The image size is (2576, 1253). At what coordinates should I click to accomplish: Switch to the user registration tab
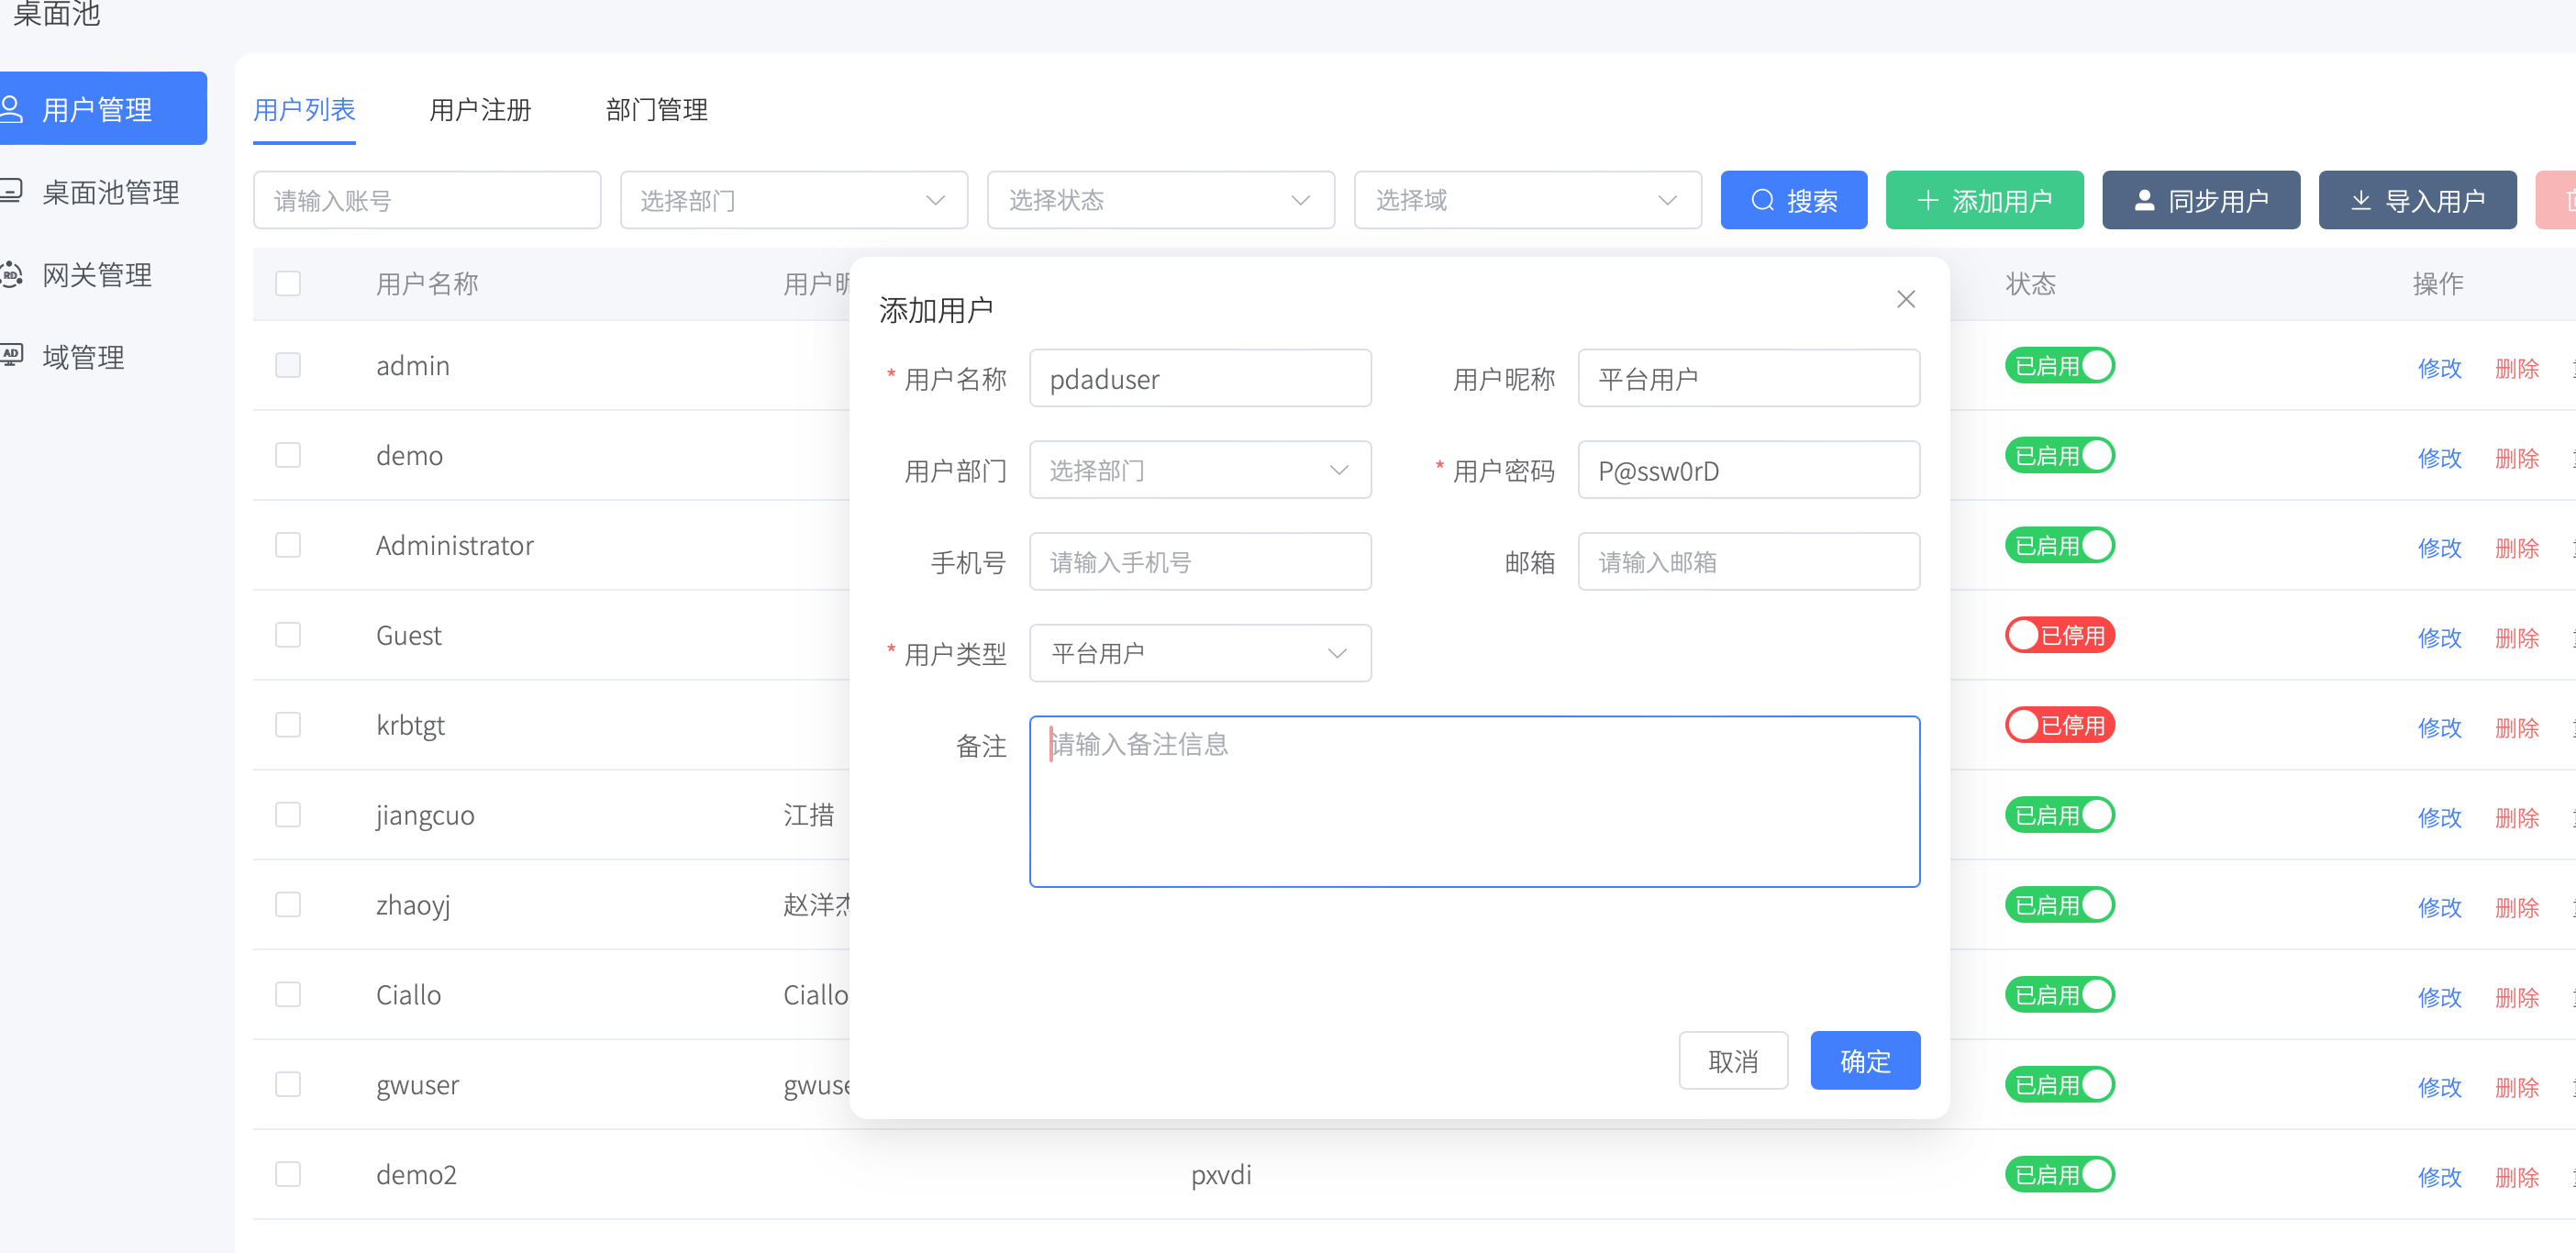coord(480,110)
